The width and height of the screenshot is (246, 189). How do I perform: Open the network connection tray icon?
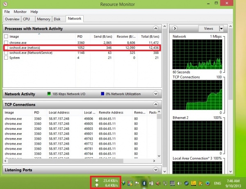coord(165,183)
